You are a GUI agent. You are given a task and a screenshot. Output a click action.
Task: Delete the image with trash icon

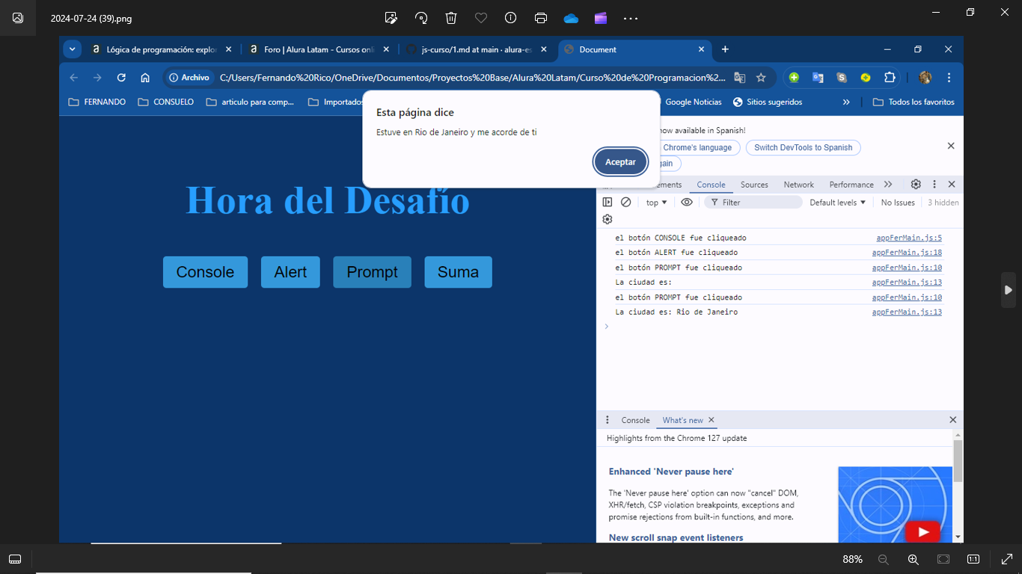451,18
